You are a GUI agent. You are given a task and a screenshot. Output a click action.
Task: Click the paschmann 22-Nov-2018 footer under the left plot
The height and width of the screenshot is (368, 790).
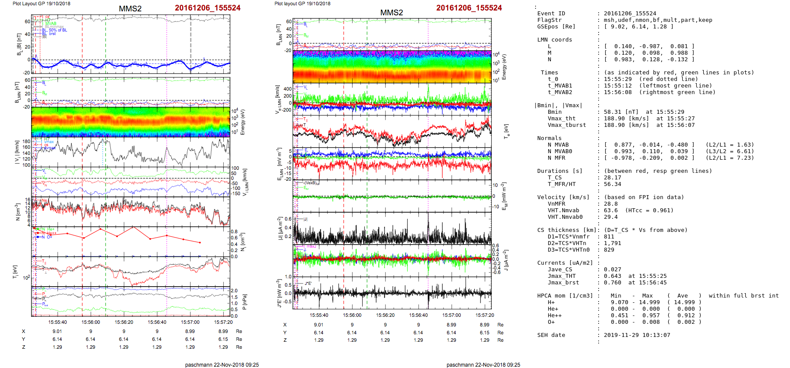(222, 364)
